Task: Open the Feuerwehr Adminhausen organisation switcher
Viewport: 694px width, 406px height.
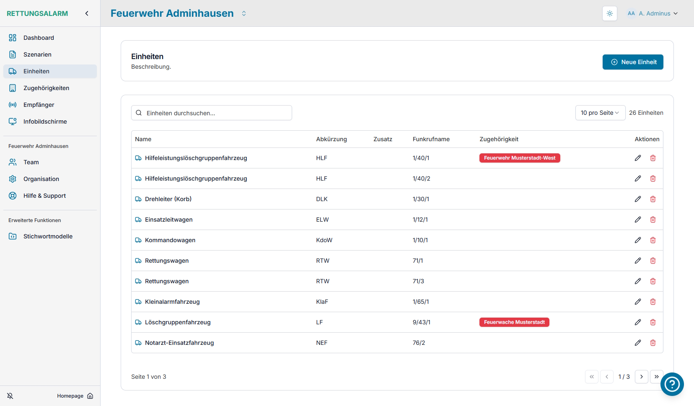Action: click(x=244, y=13)
